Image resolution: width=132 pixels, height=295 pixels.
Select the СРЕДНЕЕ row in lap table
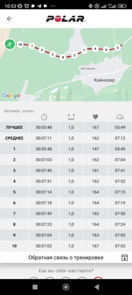[66, 138]
